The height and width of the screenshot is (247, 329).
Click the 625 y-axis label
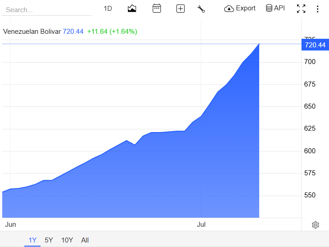click(310, 128)
